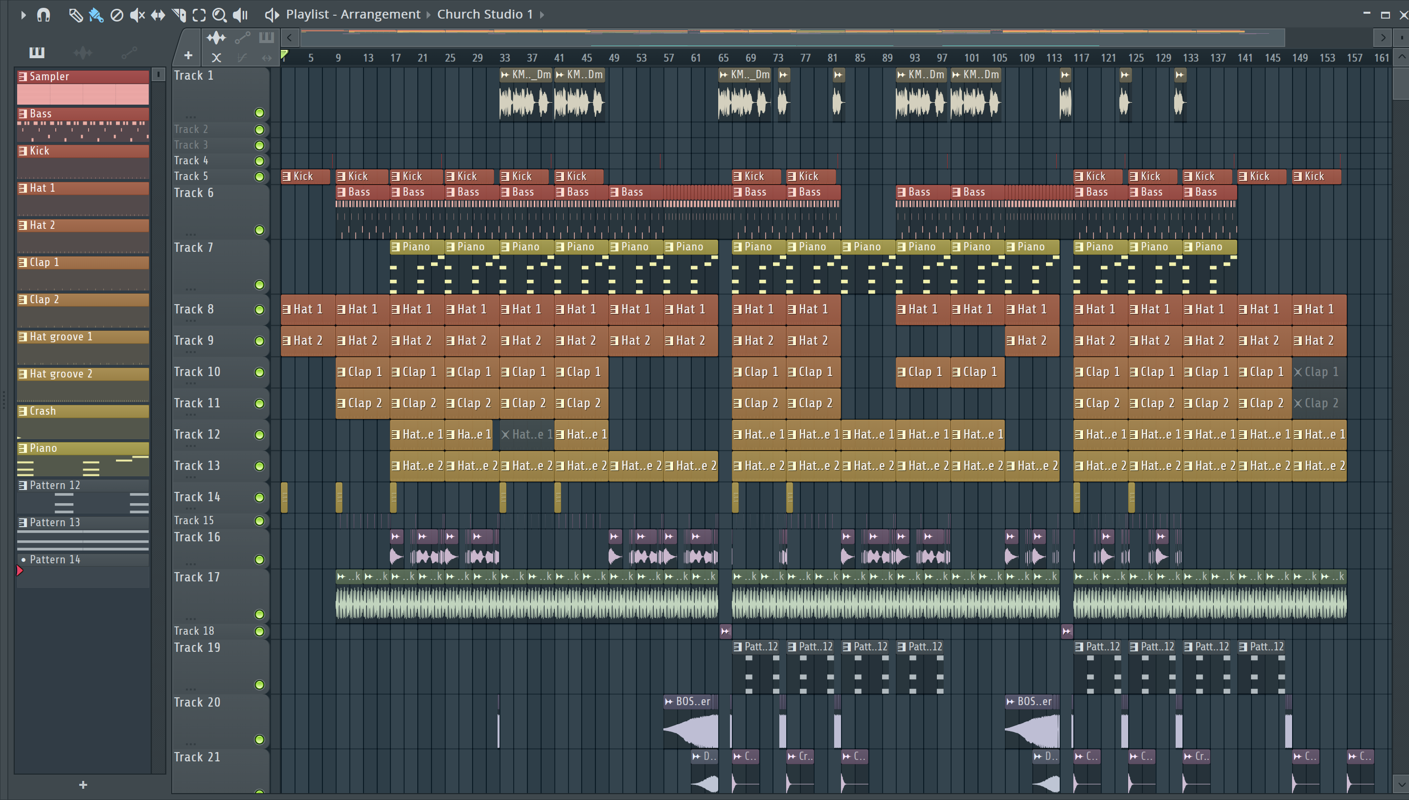Select the Select tool

click(x=199, y=15)
